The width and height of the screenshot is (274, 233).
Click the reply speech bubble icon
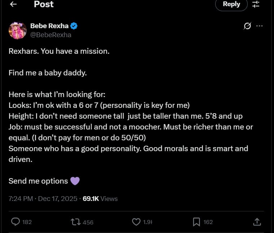[16, 222]
